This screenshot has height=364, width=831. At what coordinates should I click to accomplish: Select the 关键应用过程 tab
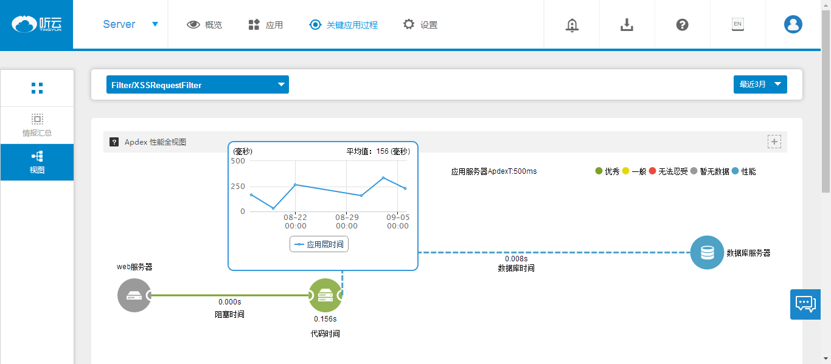click(344, 25)
